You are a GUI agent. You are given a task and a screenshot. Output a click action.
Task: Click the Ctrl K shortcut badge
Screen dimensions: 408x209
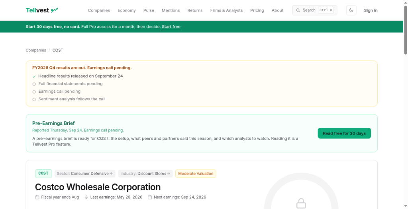coord(326,10)
